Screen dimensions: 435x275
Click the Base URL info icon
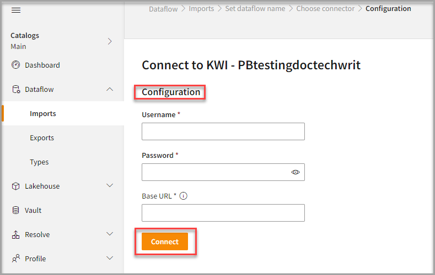click(x=184, y=196)
